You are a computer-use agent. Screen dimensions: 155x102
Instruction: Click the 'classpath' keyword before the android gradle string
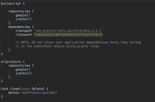click(x=24, y=31)
